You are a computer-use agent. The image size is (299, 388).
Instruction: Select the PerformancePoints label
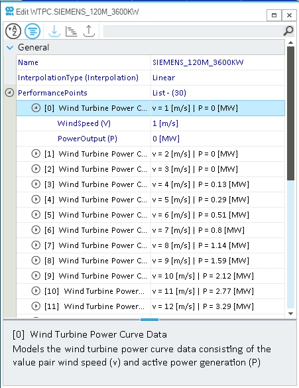click(52, 93)
